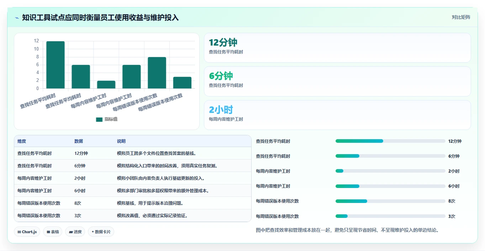Select the big blue 2小时 stat card
Viewport: 485px width, 251px height.
pyautogui.click(x=337, y=115)
